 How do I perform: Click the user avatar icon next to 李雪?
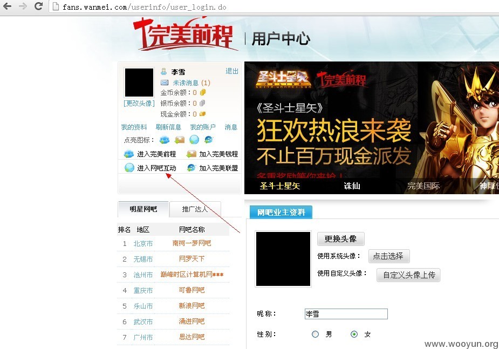164,72
